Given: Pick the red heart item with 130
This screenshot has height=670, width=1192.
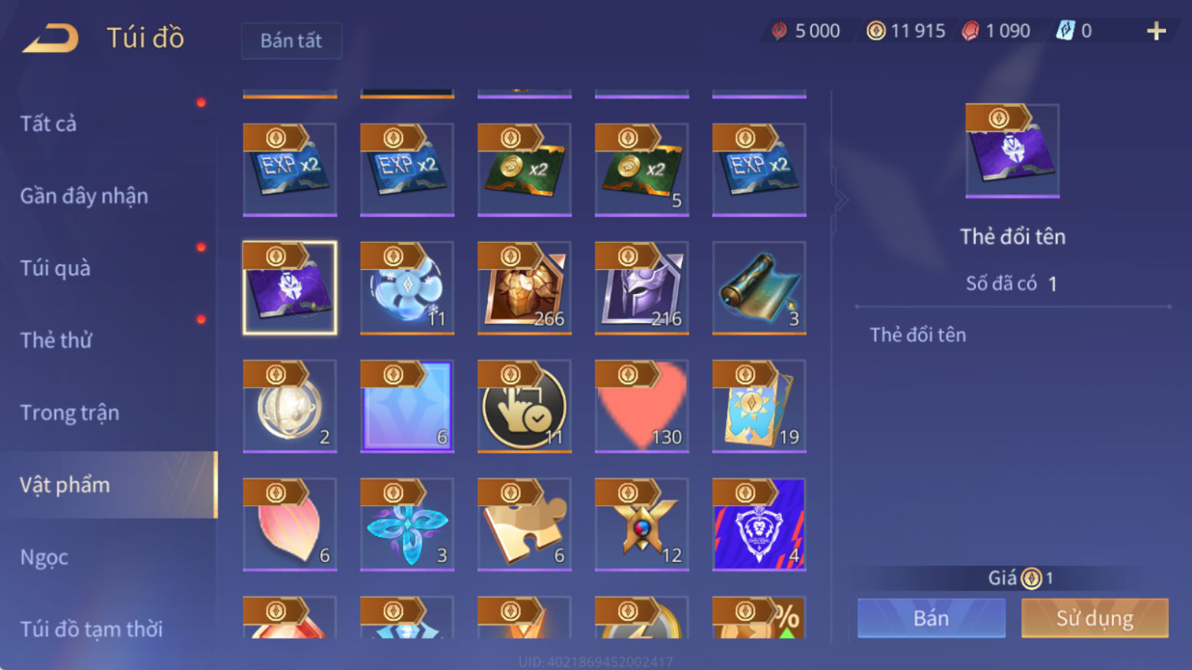Looking at the screenshot, I should click(x=642, y=406).
